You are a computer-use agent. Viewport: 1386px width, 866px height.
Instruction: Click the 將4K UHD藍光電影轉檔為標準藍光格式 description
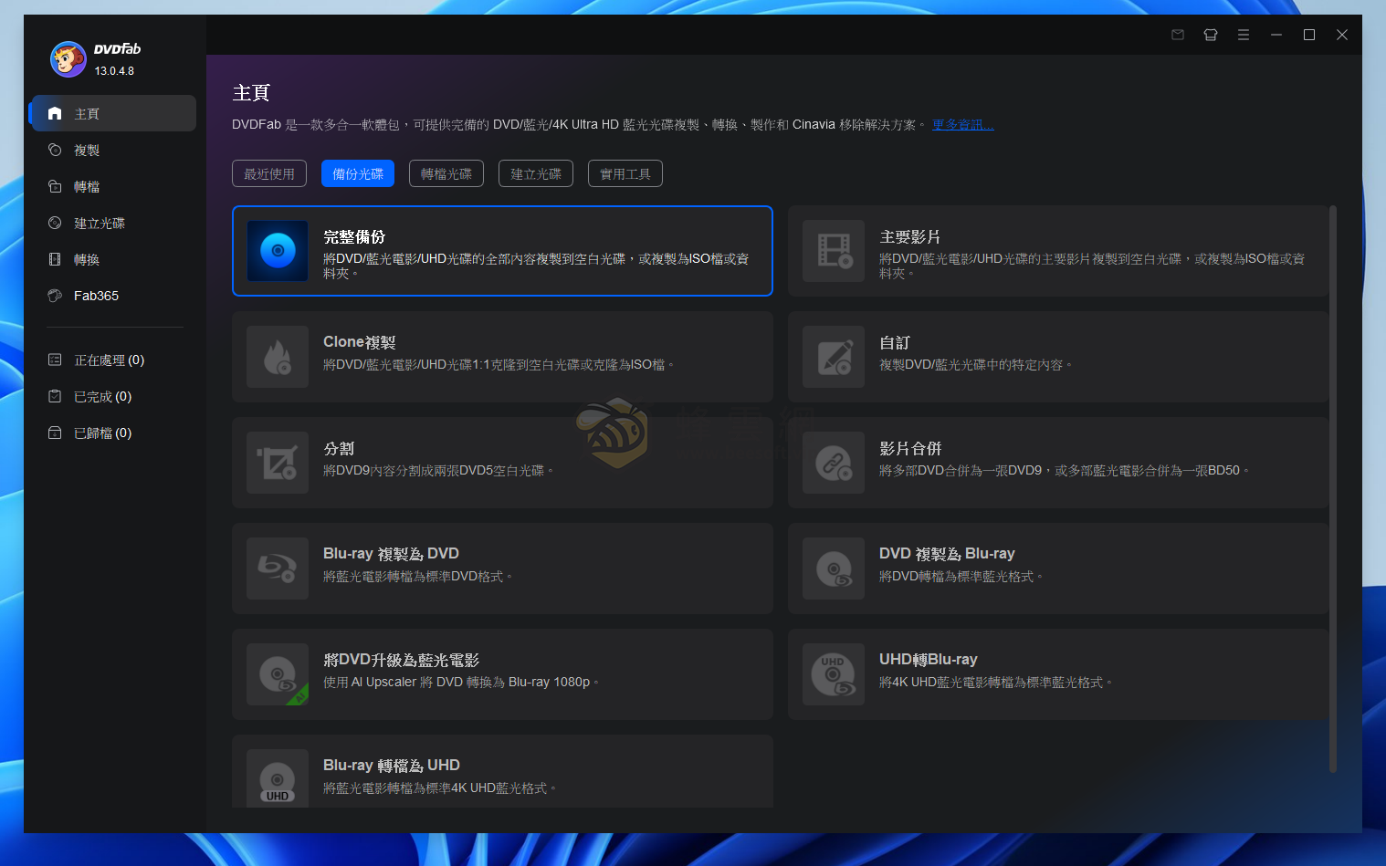tap(996, 683)
